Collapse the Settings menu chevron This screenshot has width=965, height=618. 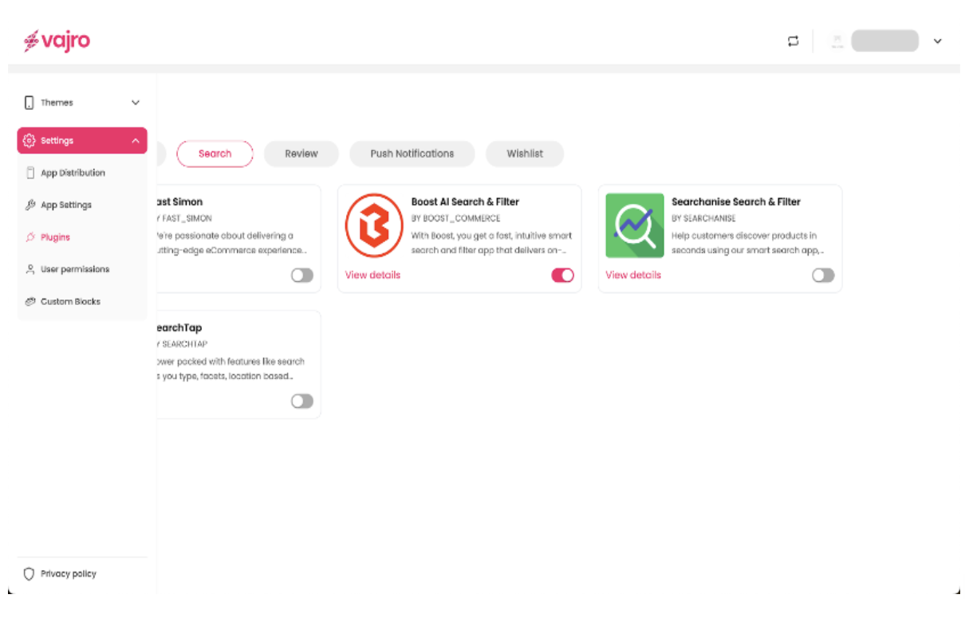pos(136,141)
